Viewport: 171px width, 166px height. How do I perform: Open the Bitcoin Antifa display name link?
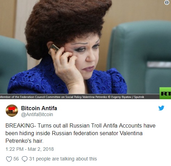click(x=39, y=108)
